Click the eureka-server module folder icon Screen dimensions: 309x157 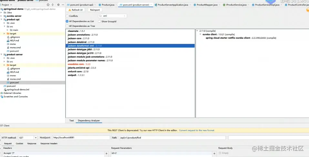tap(5, 16)
